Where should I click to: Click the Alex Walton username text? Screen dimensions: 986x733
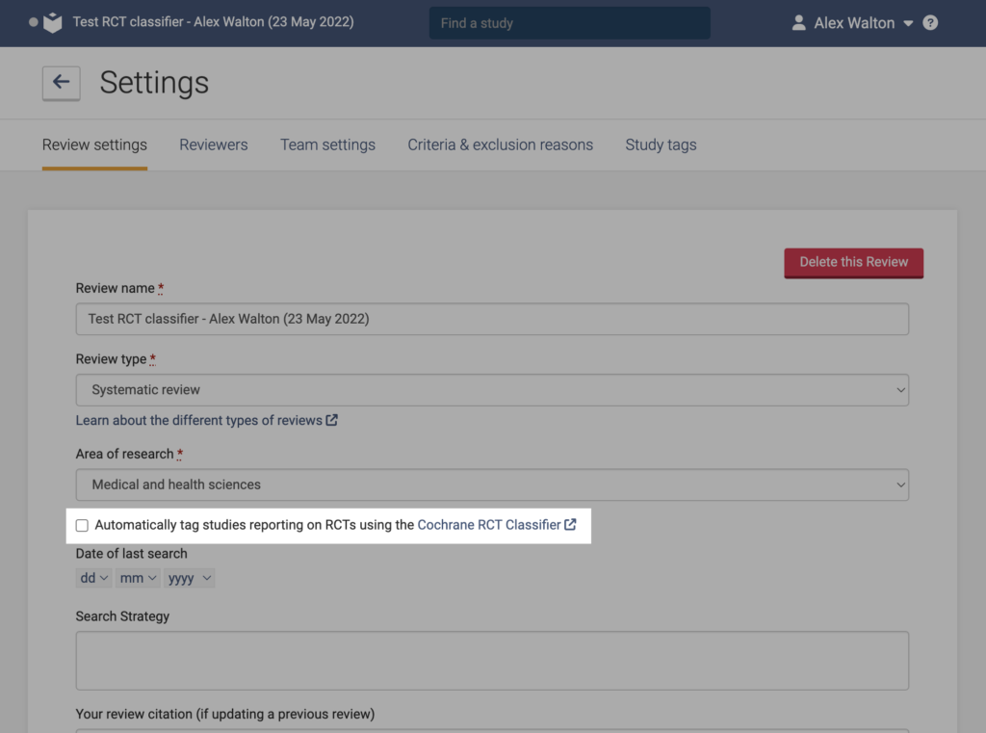pos(854,23)
